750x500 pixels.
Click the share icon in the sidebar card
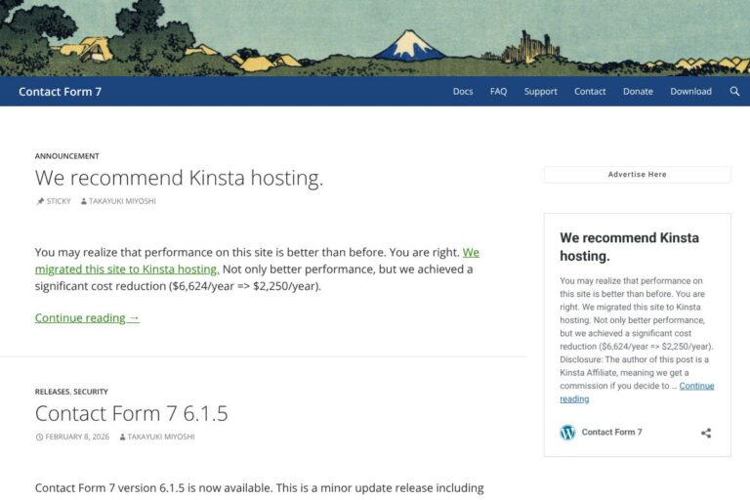[x=706, y=433]
